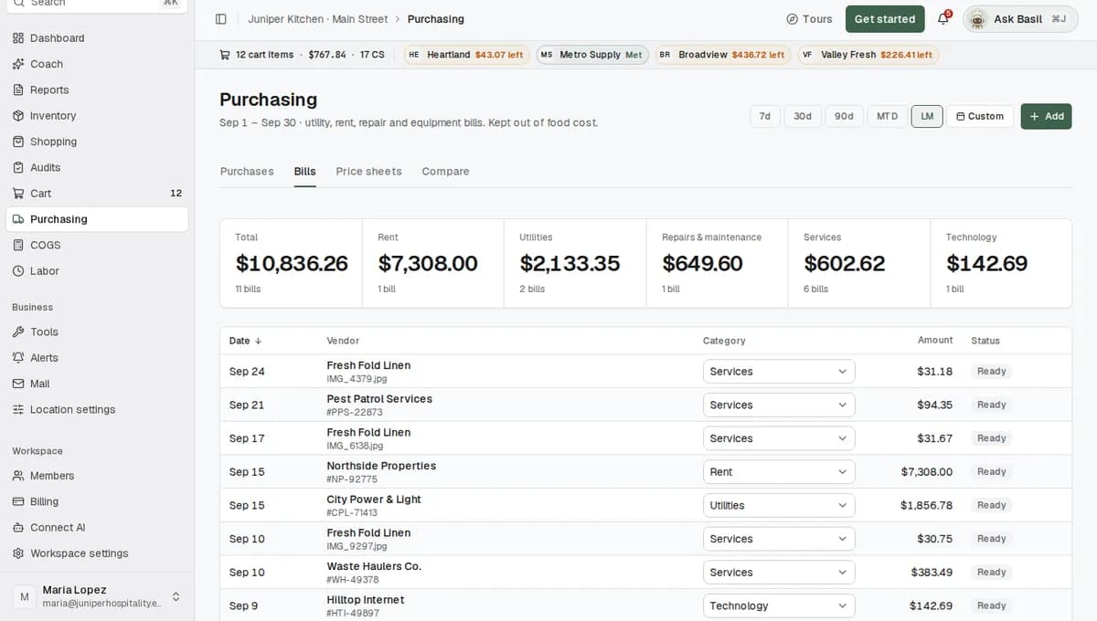Select the 90d date range

click(844, 116)
